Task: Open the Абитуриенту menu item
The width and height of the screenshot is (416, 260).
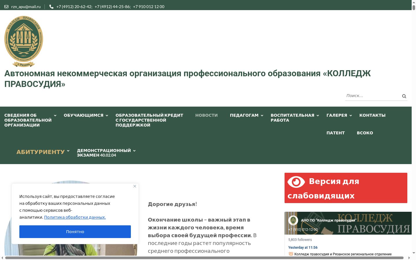Action: coord(40,152)
